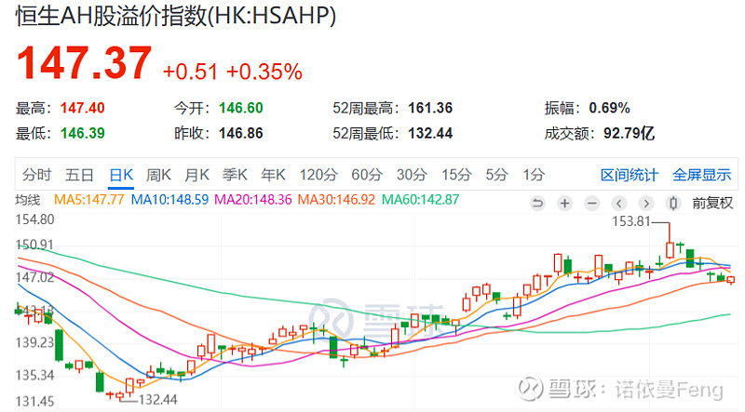Move chart left with left chevron
Screen dimensions: 745x412
tap(618, 204)
